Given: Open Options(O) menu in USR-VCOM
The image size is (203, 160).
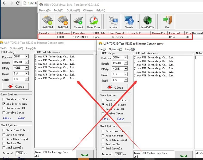Looking at the screenshot, I should pyautogui.click(x=73, y=10).
